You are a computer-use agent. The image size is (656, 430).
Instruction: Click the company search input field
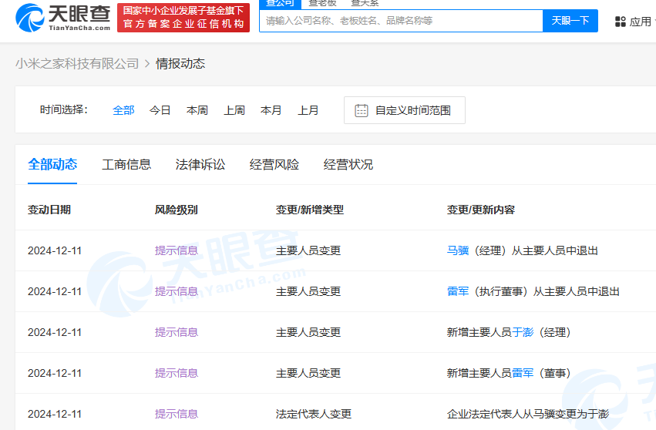[401, 21]
